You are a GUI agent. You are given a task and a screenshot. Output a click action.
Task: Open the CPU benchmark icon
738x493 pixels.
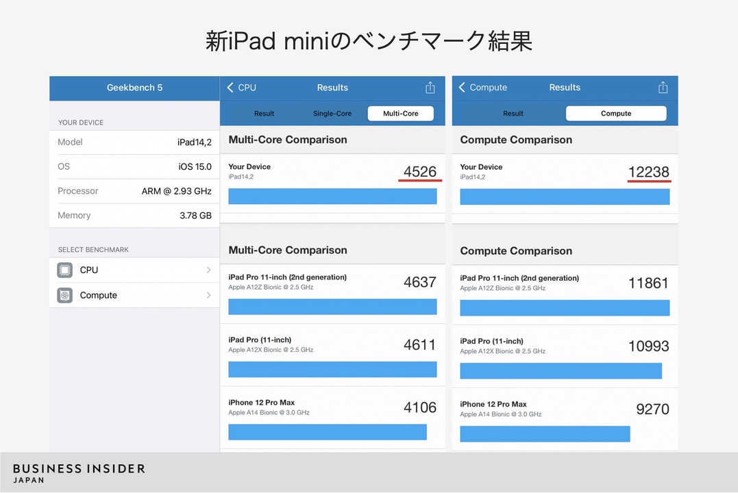point(65,270)
